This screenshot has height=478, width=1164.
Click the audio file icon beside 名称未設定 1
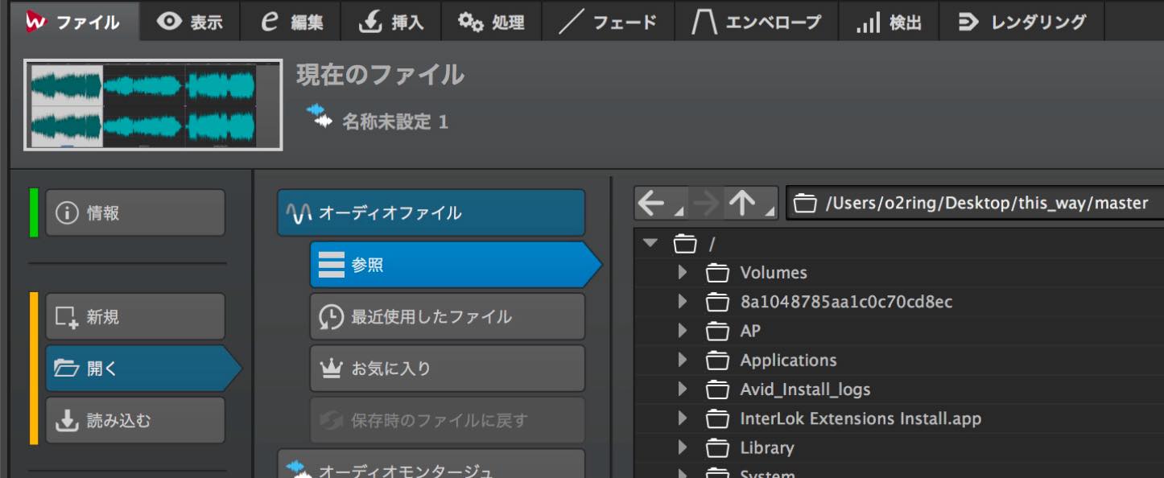tap(319, 116)
